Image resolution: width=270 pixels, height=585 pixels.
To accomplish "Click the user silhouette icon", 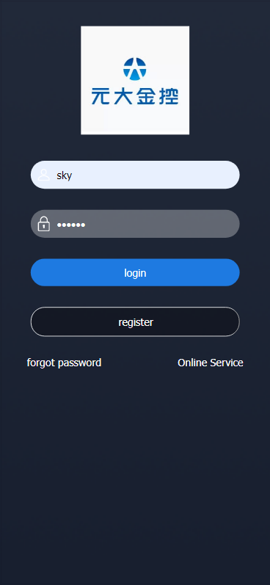I will pyautogui.click(x=43, y=175).
